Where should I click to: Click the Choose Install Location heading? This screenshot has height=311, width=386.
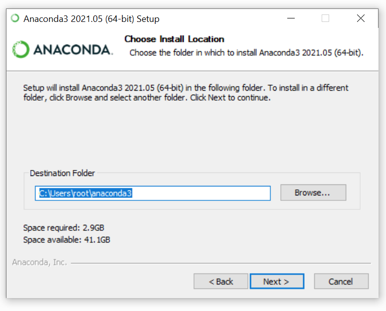174,39
